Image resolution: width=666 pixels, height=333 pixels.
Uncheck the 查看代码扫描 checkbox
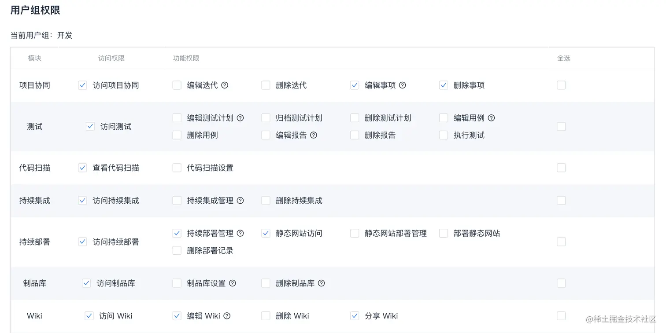pos(82,168)
